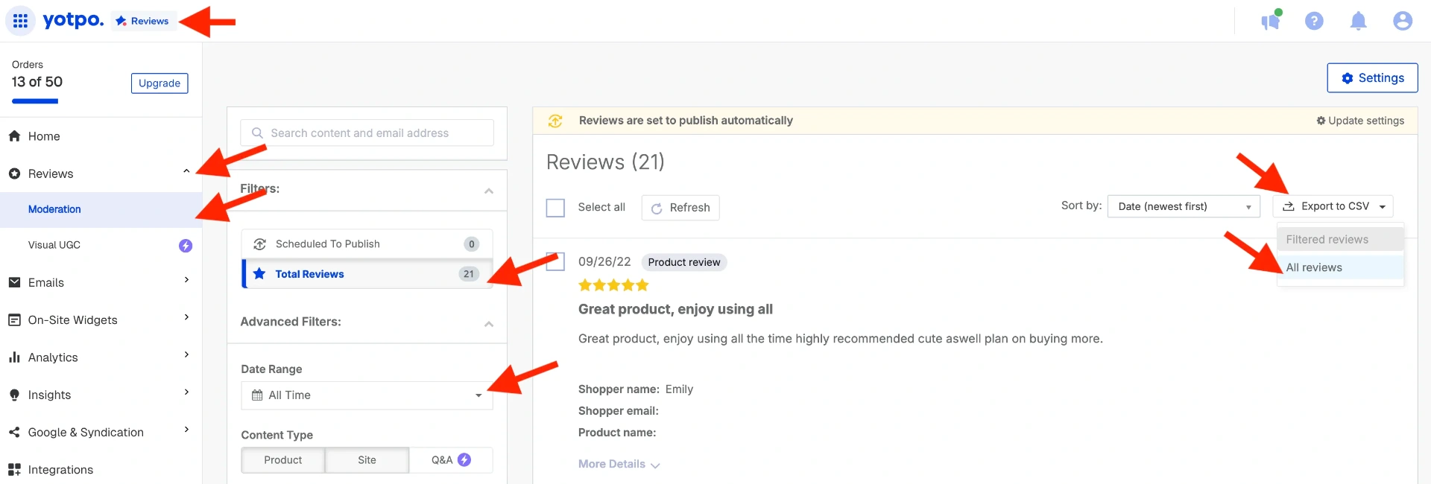
Task: Open the Settings button
Action: coord(1372,78)
